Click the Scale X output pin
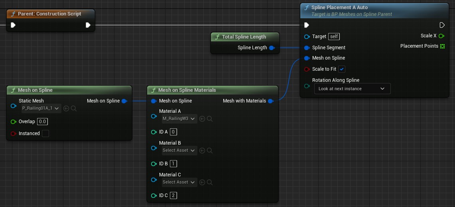The width and height of the screenshot is (455, 207). (x=441, y=36)
